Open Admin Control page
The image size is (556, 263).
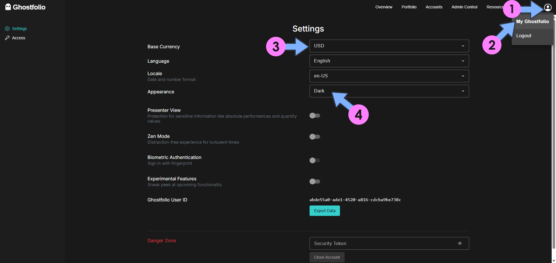[x=464, y=7]
